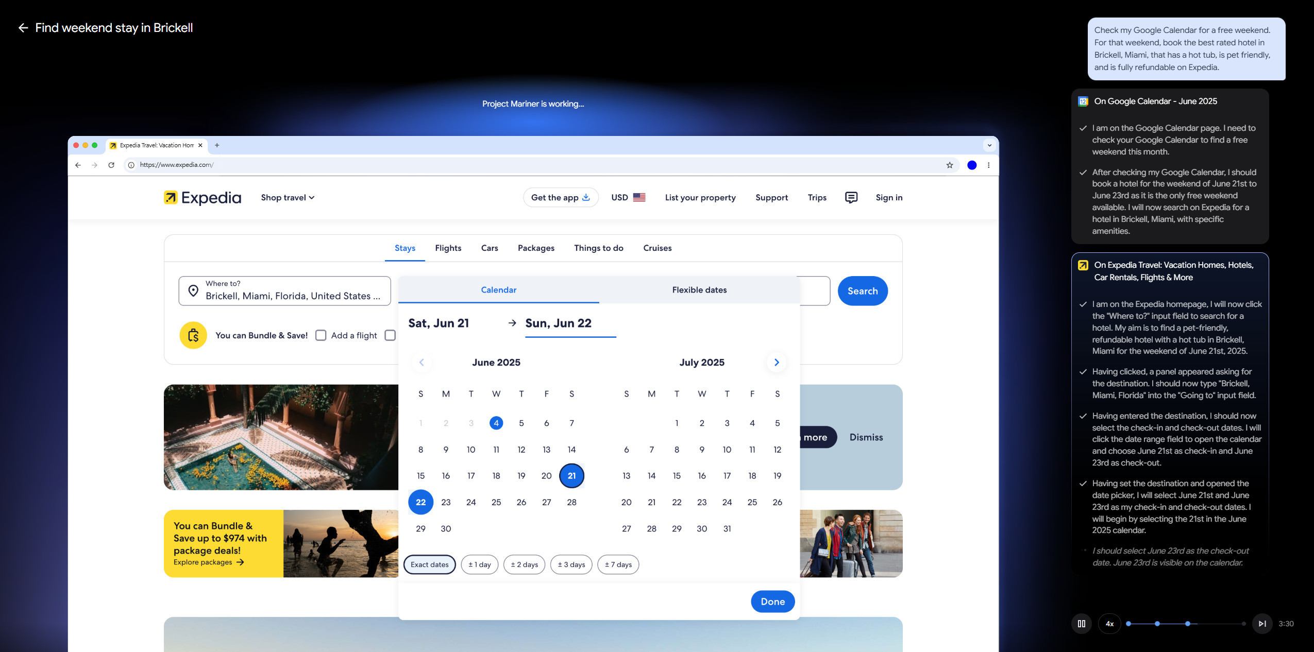
Task: Select June 23 in the calendar
Action: (x=446, y=502)
